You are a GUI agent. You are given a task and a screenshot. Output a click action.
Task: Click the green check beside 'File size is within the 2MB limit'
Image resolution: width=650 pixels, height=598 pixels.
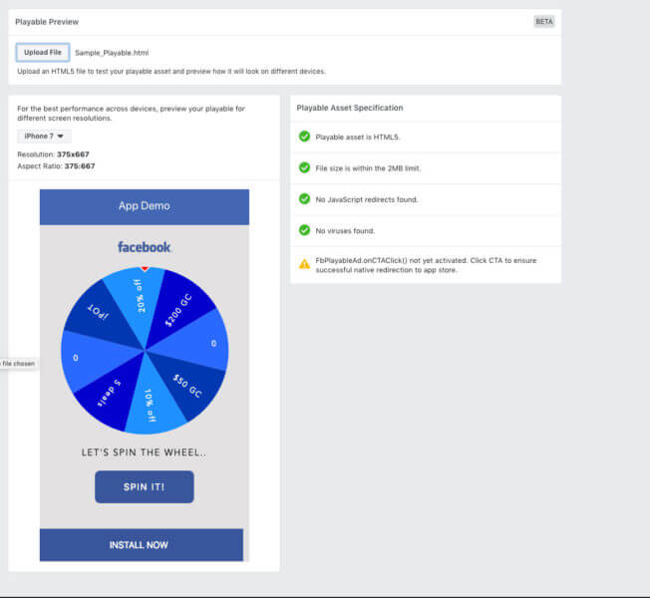tap(304, 167)
